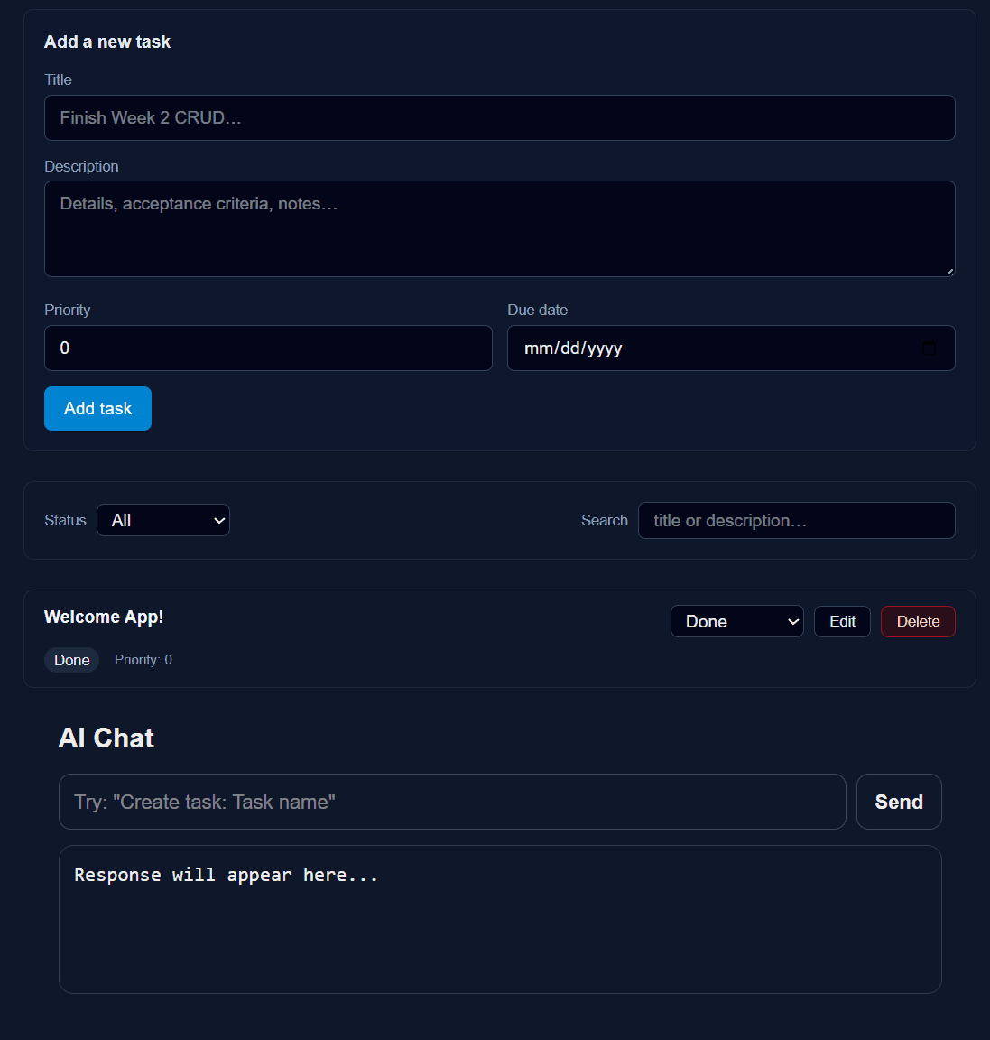
Task: Focus the search by title or description field
Action: [x=796, y=520]
